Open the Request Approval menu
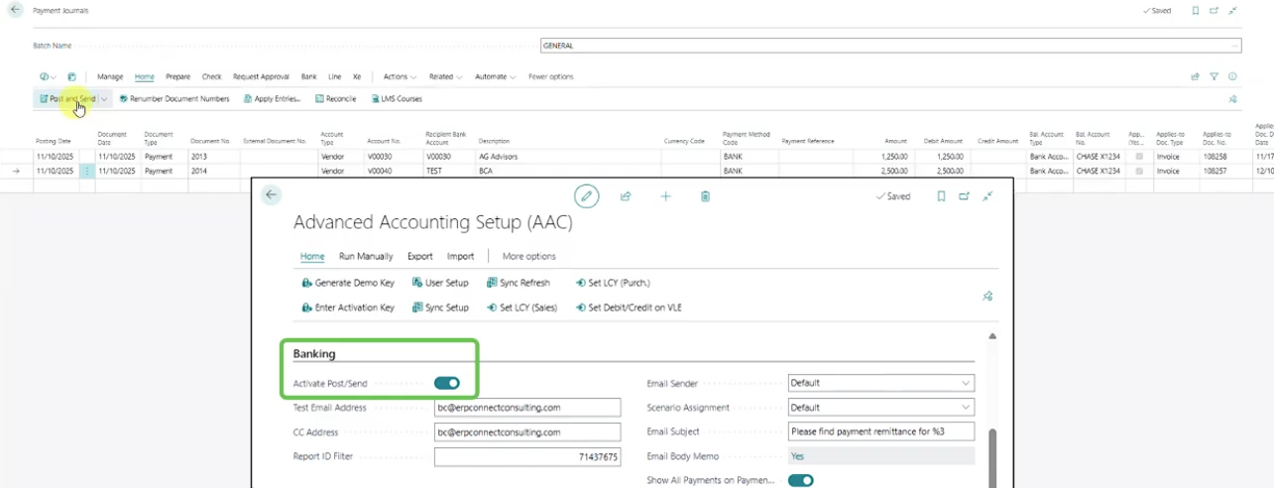 [261, 76]
